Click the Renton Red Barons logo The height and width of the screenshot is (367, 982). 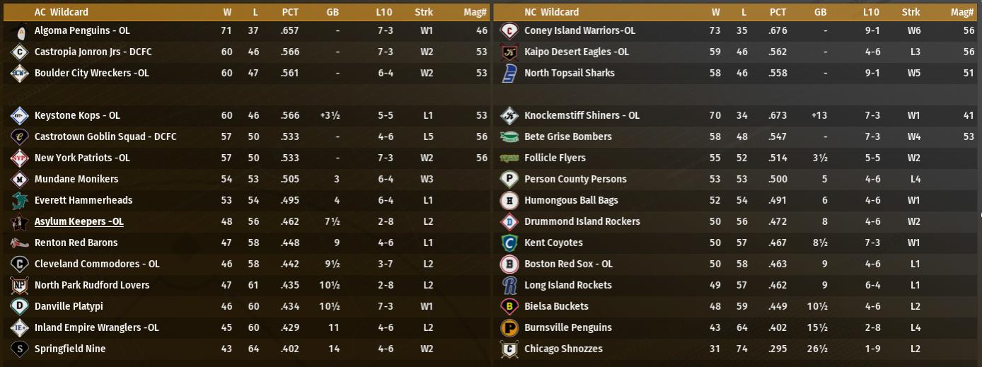[20, 243]
